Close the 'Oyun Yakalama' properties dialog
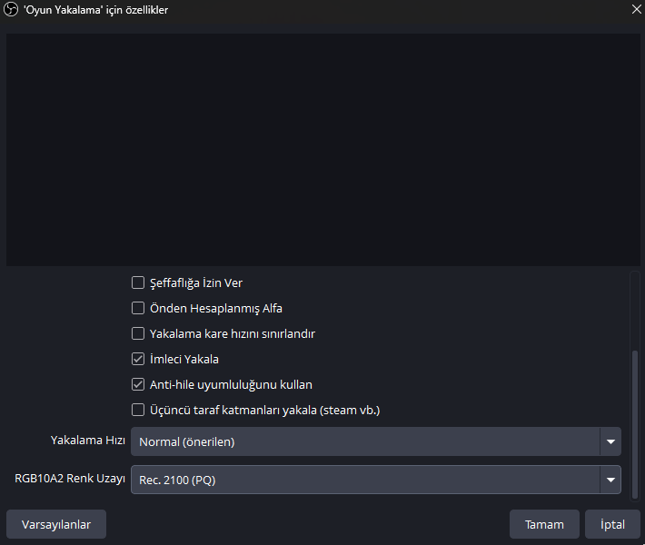The height and width of the screenshot is (545, 645). [635, 10]
